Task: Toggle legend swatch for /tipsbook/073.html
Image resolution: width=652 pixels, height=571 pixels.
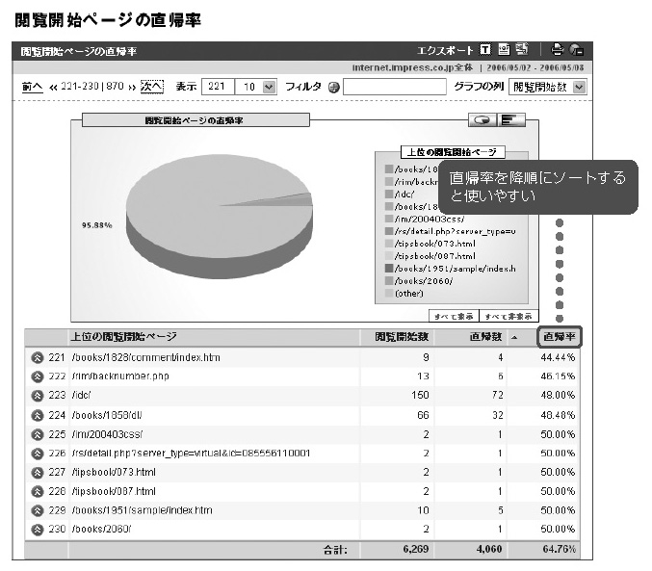Action: point(389,244)
